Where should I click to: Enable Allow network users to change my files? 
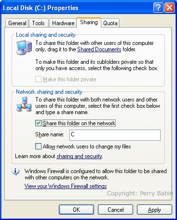(38, 147)
